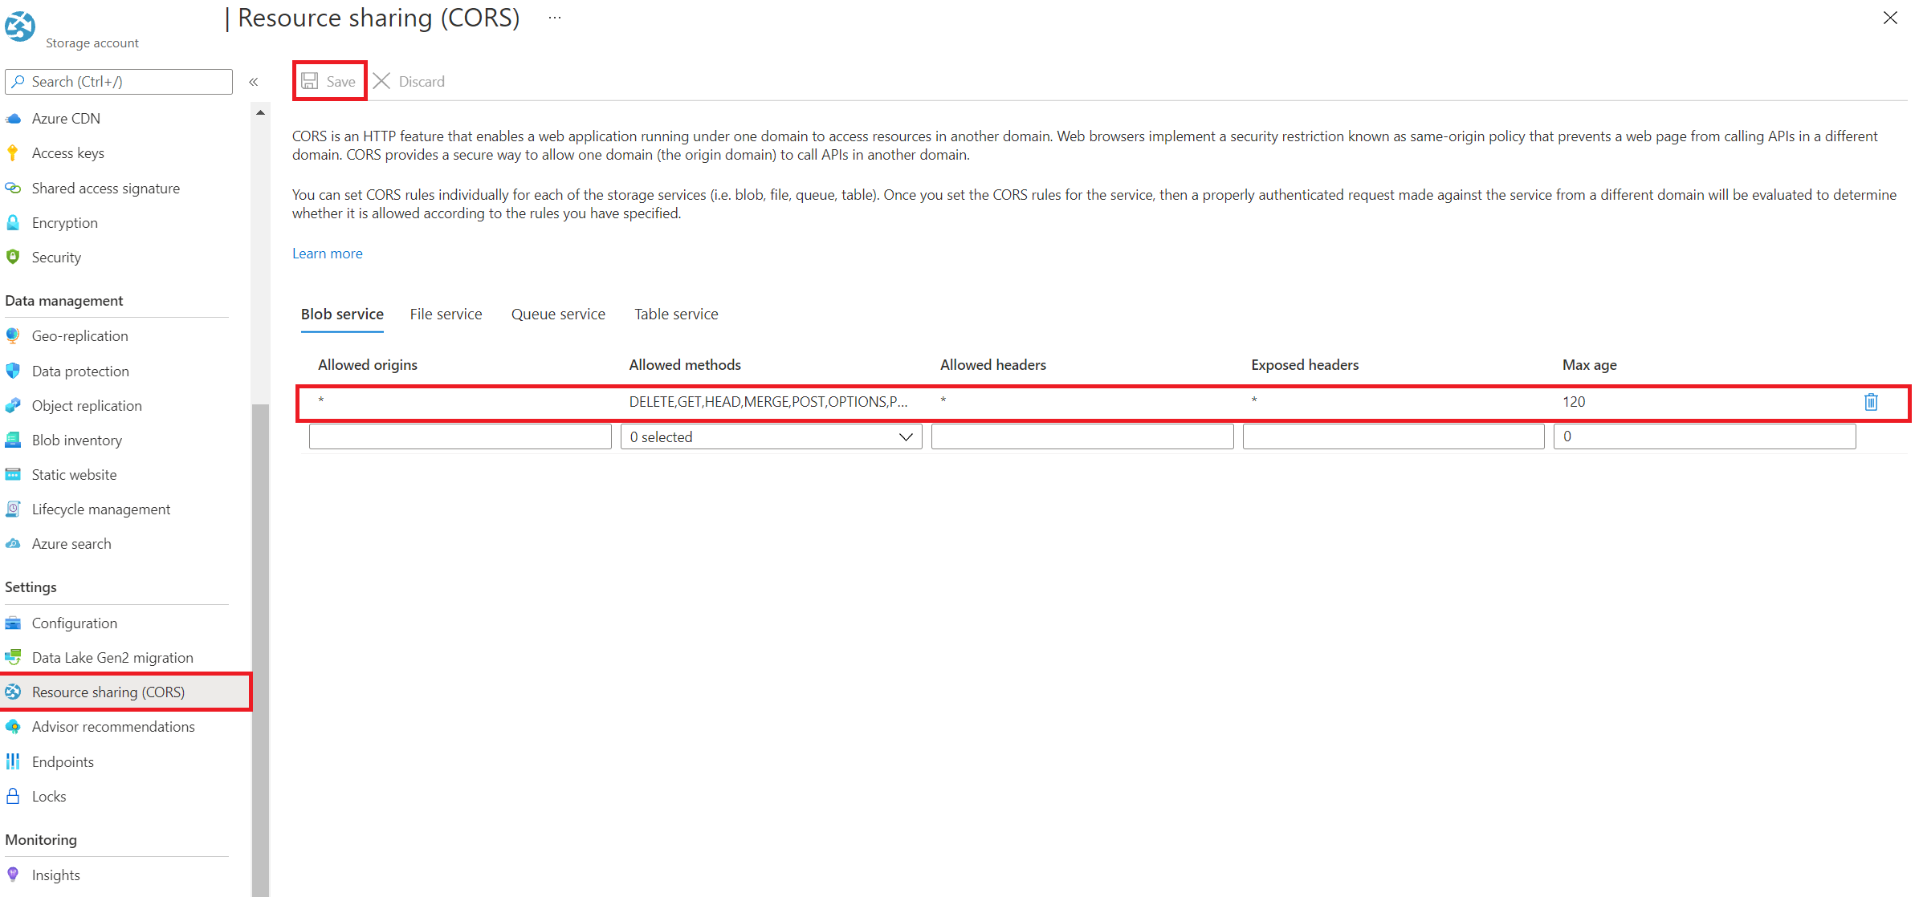Click the Discard X icon

pos(381,81)
